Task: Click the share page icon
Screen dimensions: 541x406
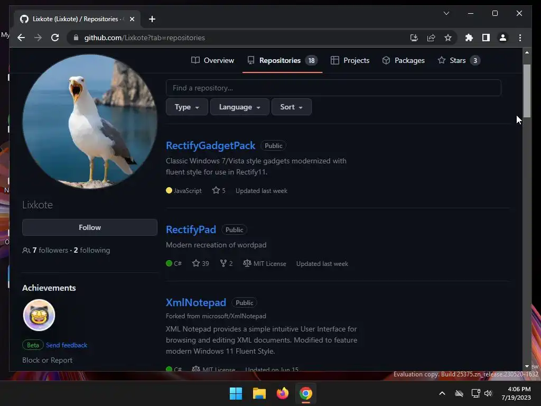Action: pyautogui.click(x=431, y=38)
